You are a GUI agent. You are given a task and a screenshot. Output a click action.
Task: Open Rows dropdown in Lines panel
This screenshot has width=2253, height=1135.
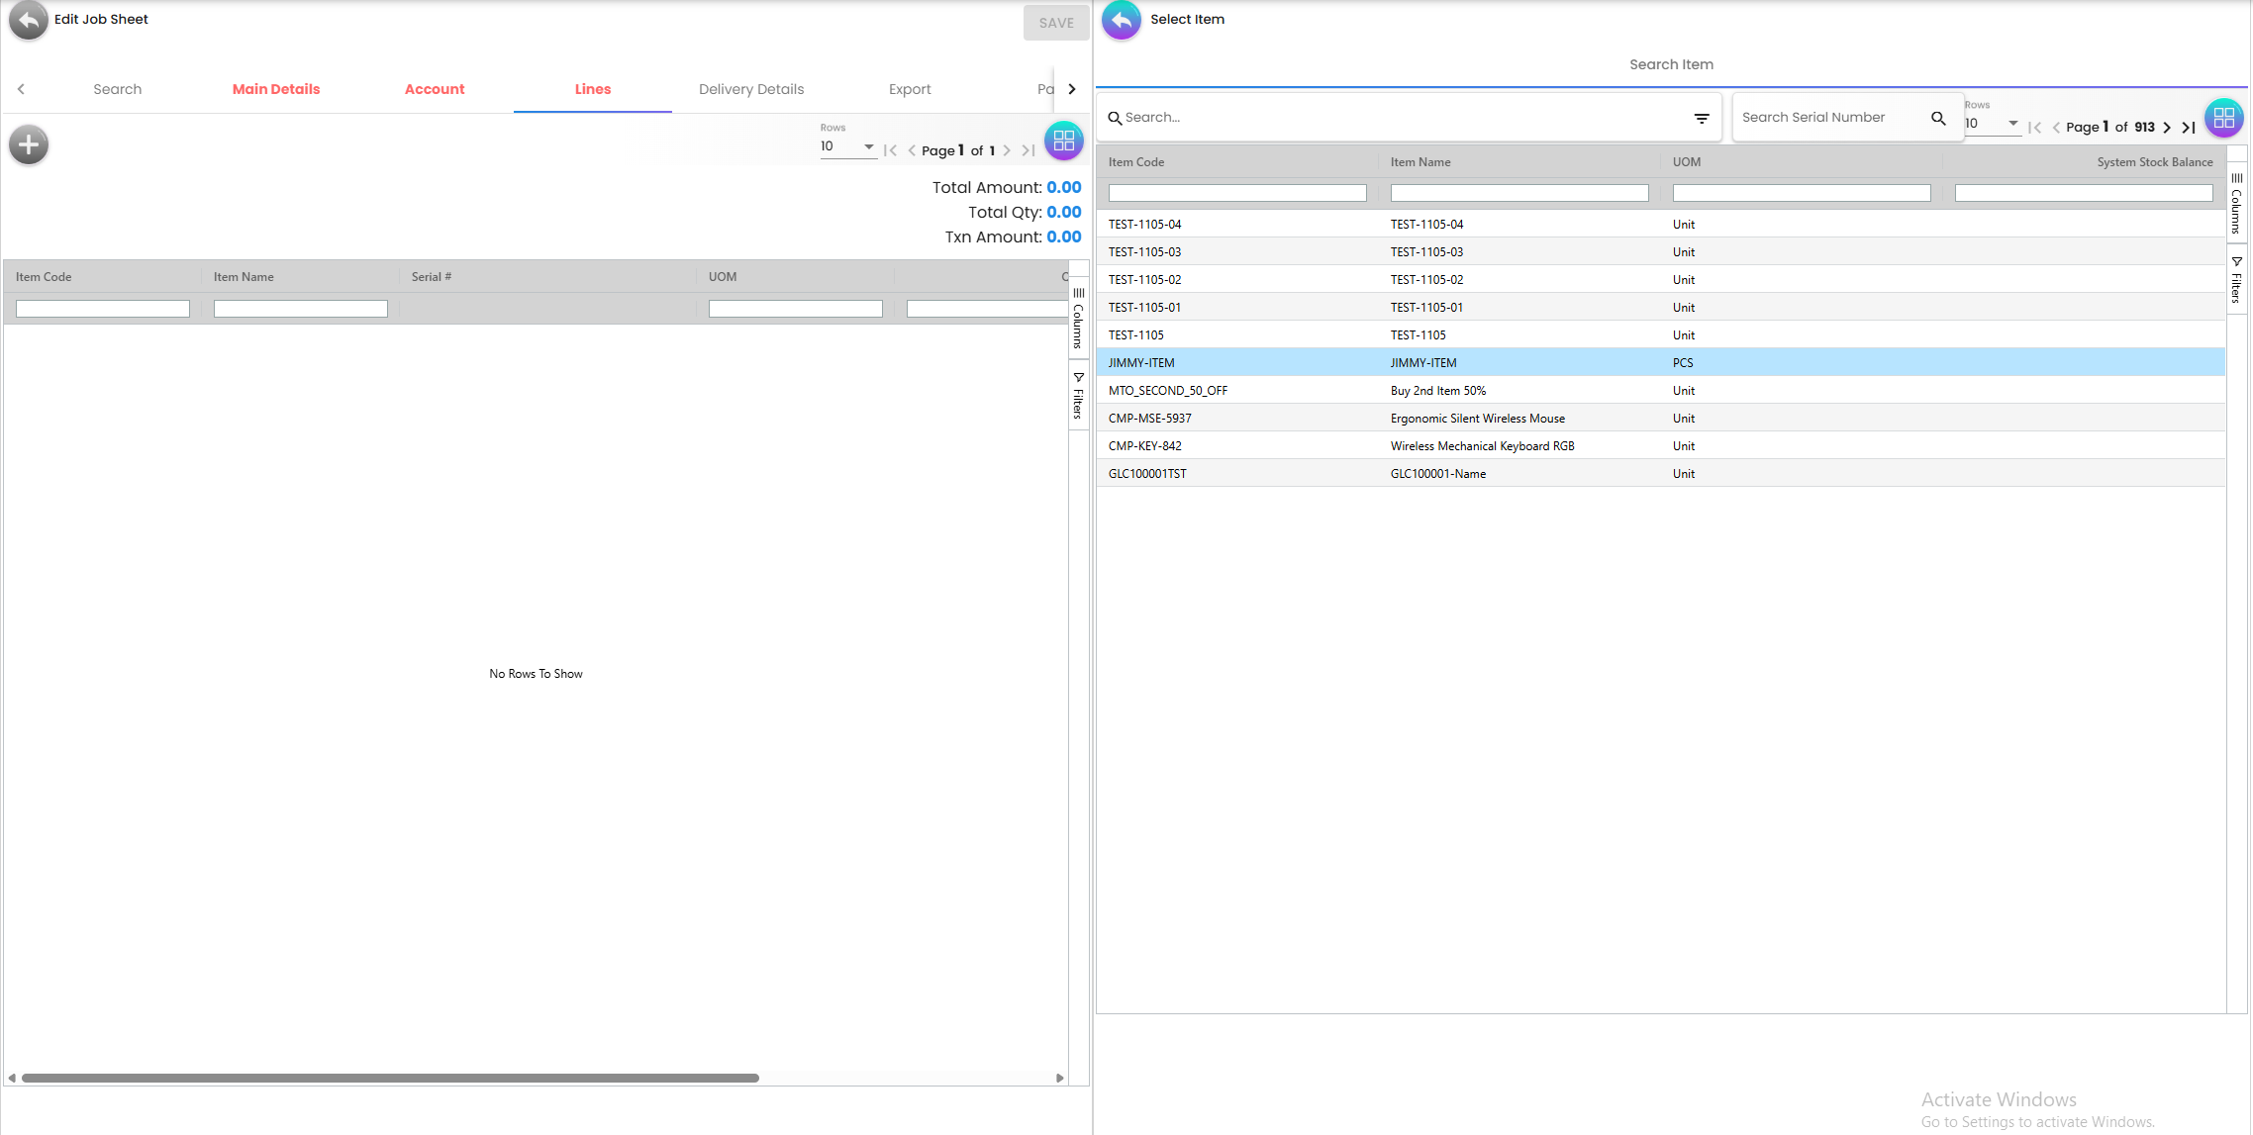click(847, 146)
